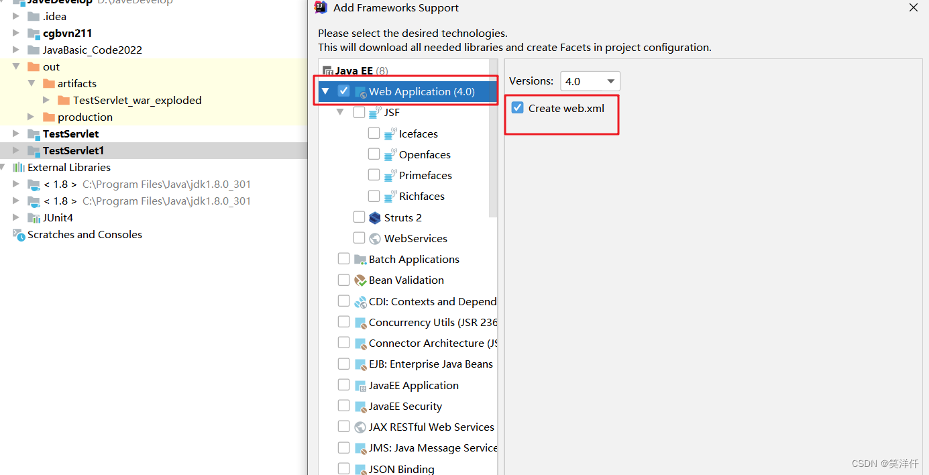Collapse the Web Application tree node
Viewport: 929px width, 475px height.
(325, 91)
